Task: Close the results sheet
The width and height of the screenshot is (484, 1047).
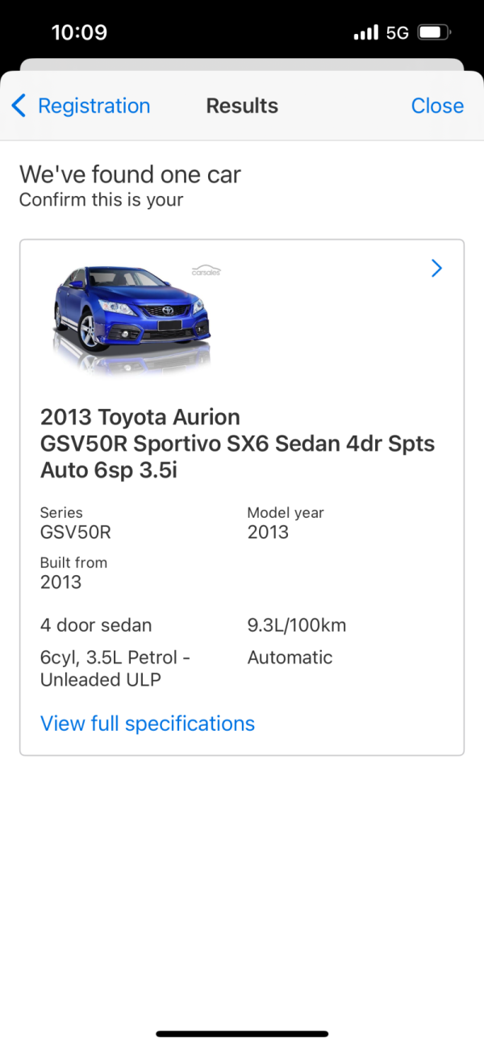Action: 436,106
